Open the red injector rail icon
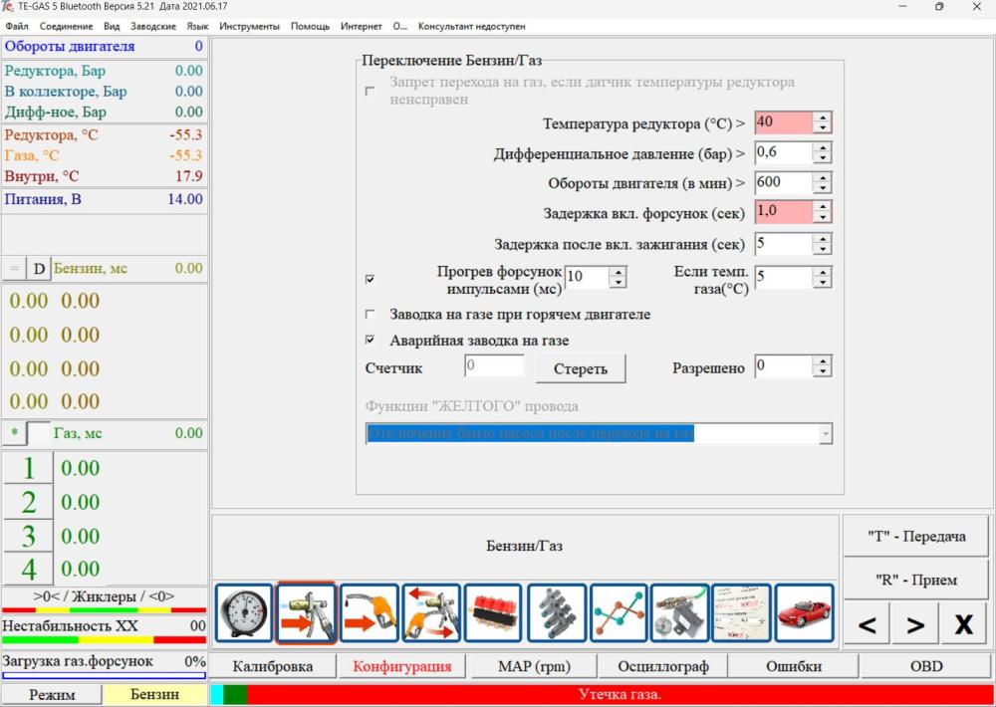Viewport: 996px width, 707px height. coord(493,613)
